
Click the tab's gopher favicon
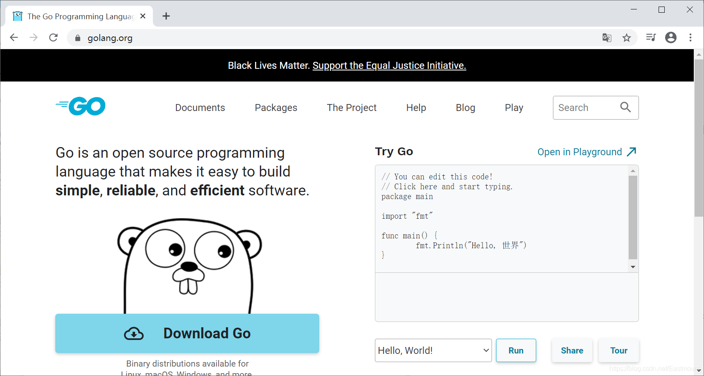[18, 16]
